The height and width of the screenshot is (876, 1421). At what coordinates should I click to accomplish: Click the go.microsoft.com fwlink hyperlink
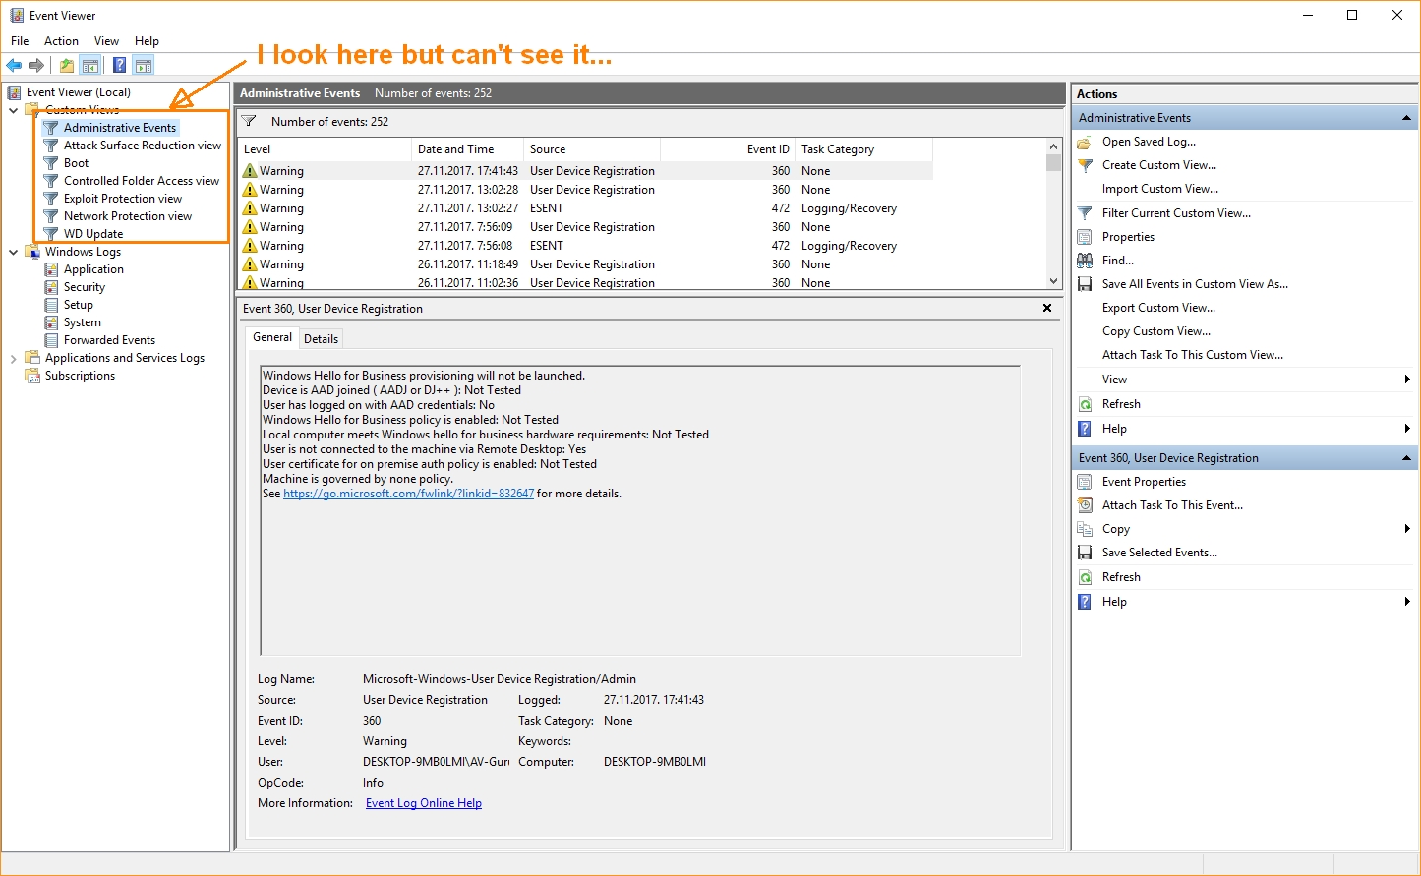click(x=408, y=494)
